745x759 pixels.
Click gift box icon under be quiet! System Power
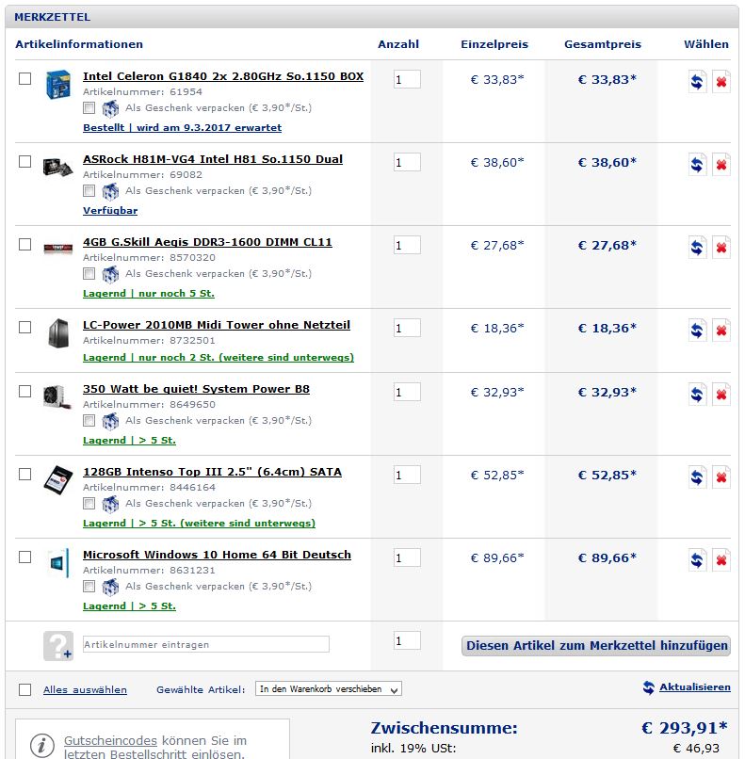pyautogui.click(x=110, y=421)
